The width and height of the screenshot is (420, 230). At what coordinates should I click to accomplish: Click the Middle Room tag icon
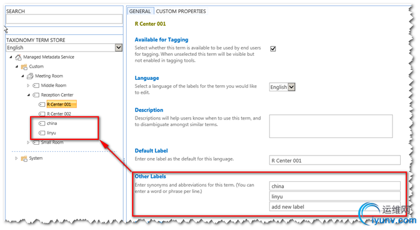tap(36, 85)
